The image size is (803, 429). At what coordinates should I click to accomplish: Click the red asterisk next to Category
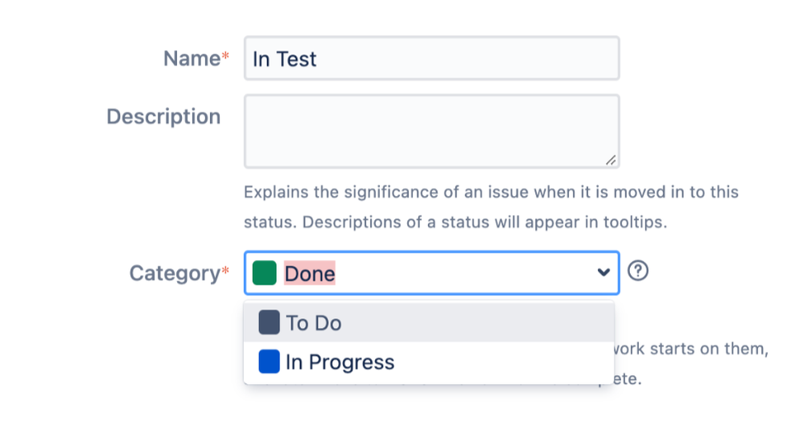click(225, 272)
